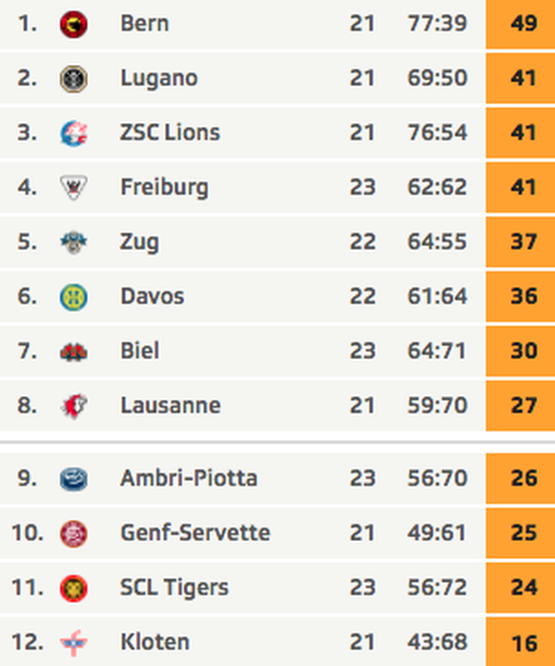Click the Lugano team logo
Screen dimensions: 555x666
(x=73, y=79)
